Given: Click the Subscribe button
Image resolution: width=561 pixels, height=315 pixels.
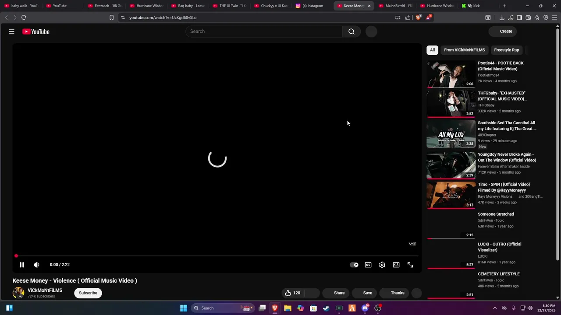Looking at the screenshot, I should (88, 293).
